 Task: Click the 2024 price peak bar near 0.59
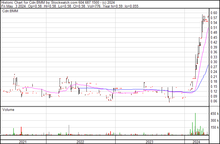pos(202,23)
